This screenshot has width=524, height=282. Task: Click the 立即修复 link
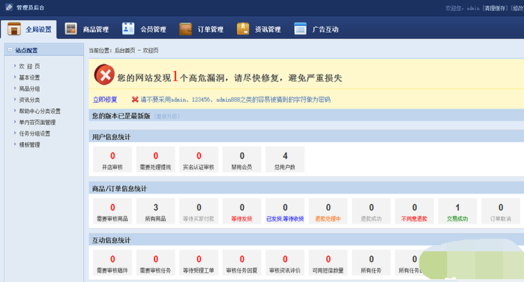click(x=105, y=99)
